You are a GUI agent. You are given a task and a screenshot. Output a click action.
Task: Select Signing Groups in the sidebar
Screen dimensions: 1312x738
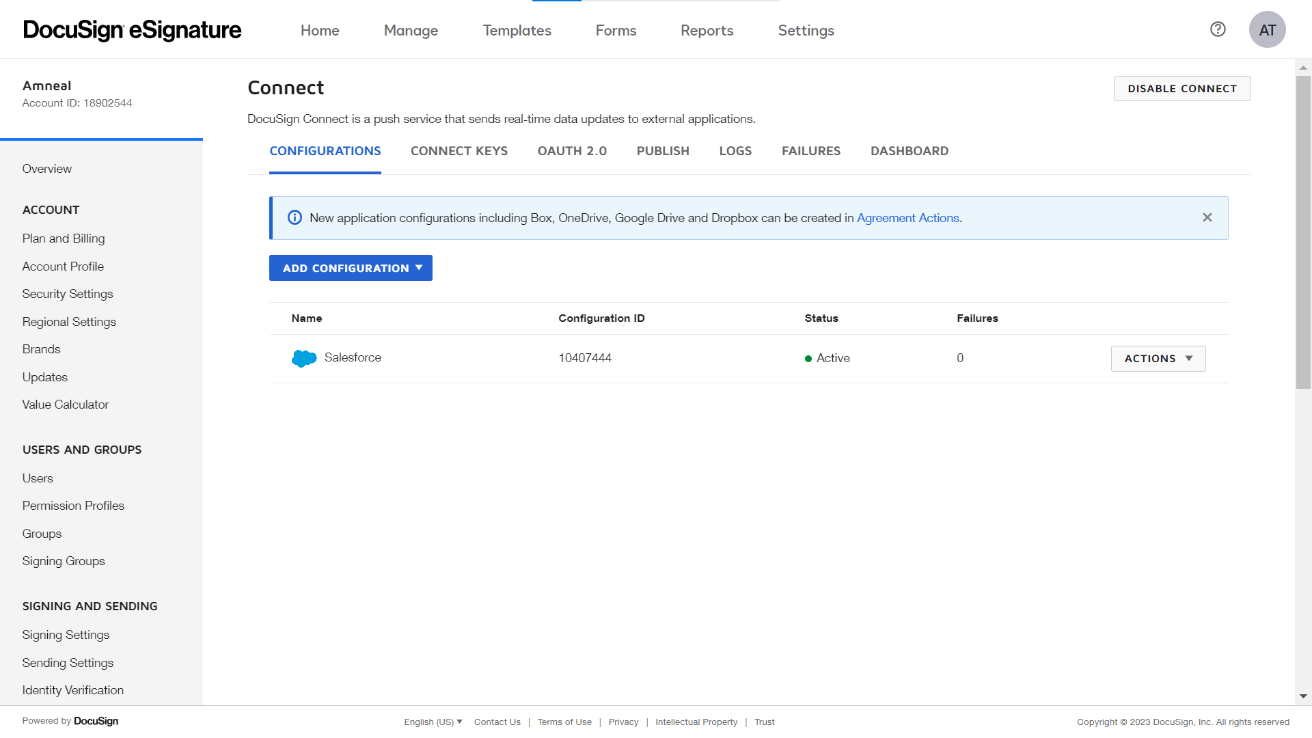(64, 560)
